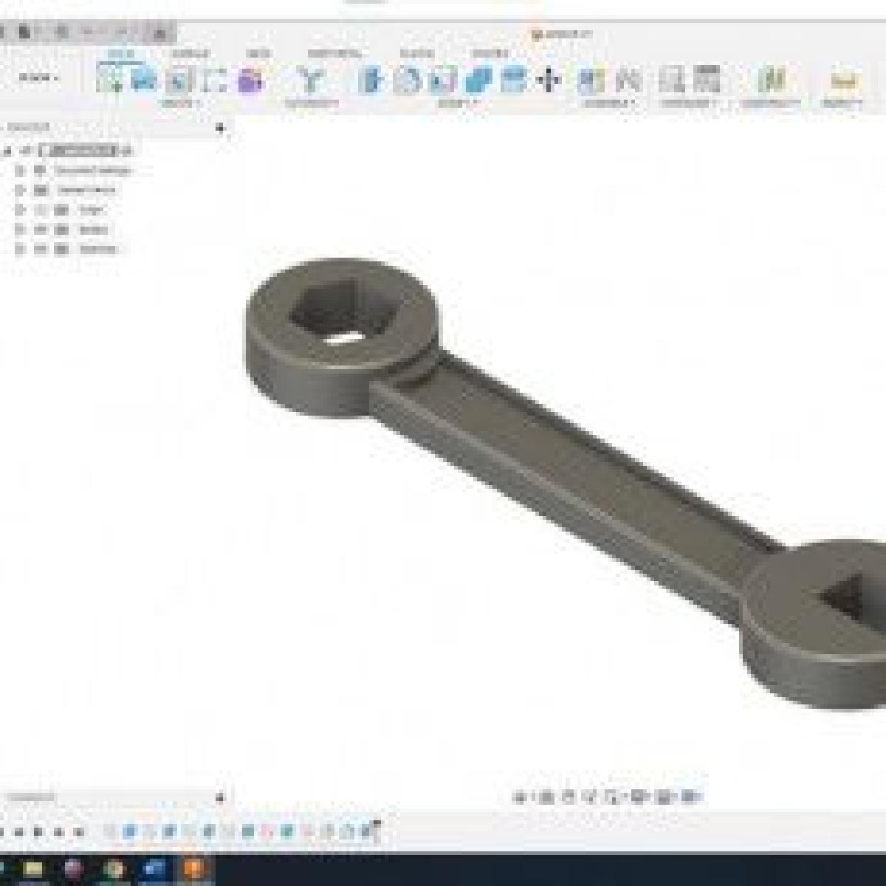
Task: Switch to the PLASTIC tab
Action: [x=416, y=53]
